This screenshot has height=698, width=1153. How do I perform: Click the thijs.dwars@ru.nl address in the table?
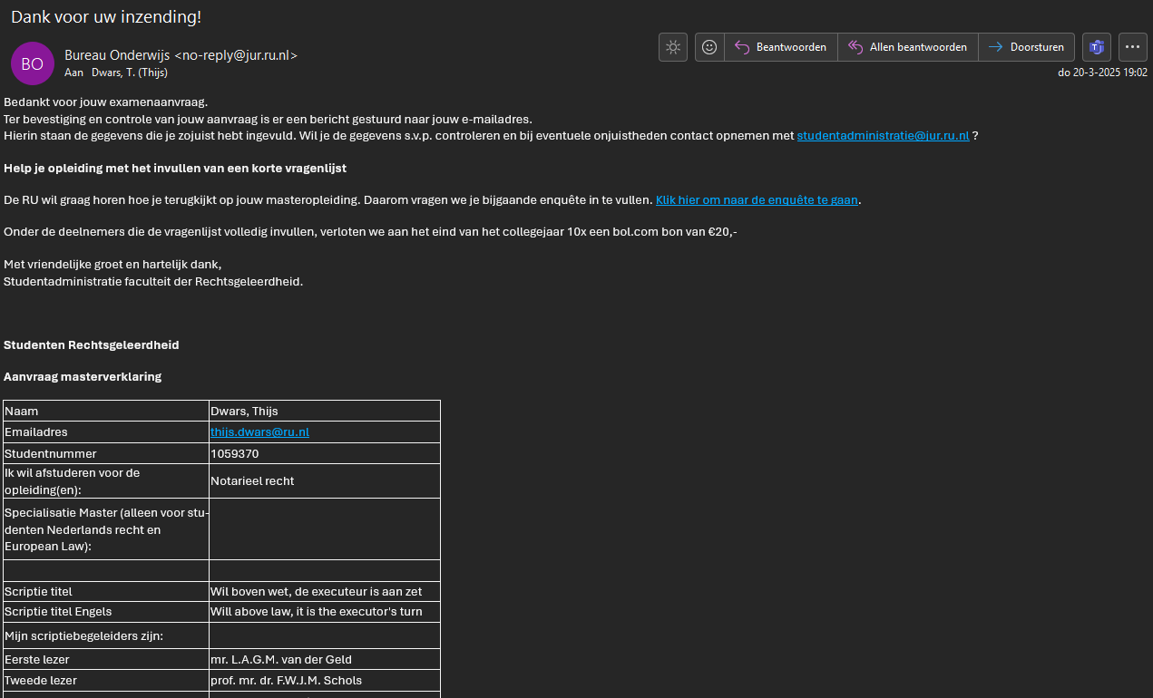259,432
